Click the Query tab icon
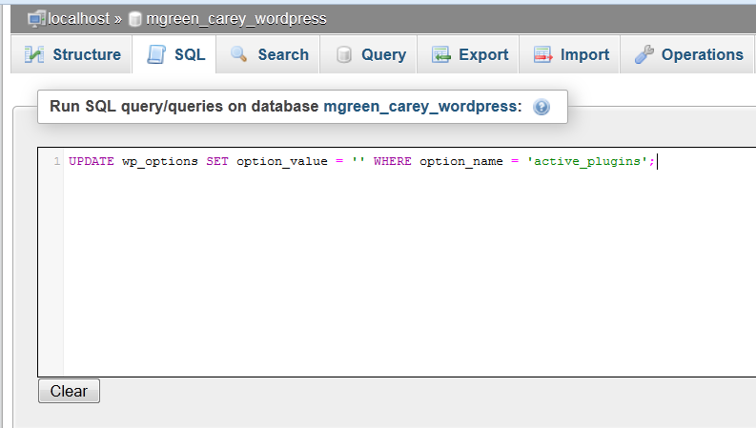Image resolution: width=756 pixels, height=428 pixels. [343, 55]
